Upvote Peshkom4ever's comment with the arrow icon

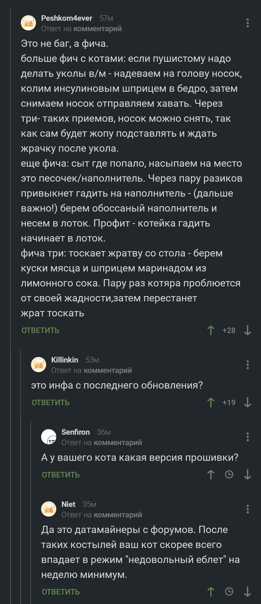[211, 330]
